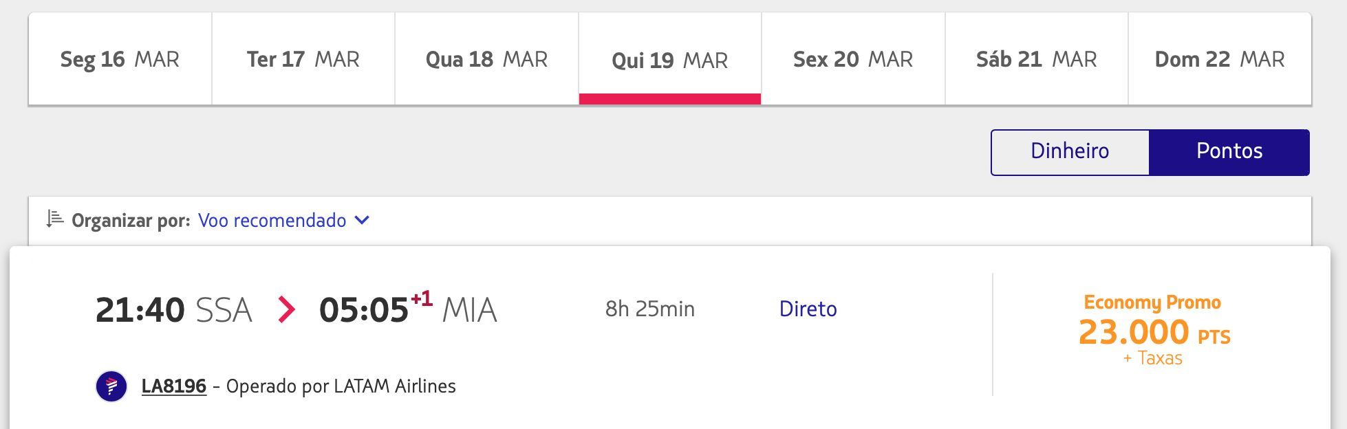Click the LATAM Airlines logo icon
The image size is (1347, 429).
coord(111,386)
